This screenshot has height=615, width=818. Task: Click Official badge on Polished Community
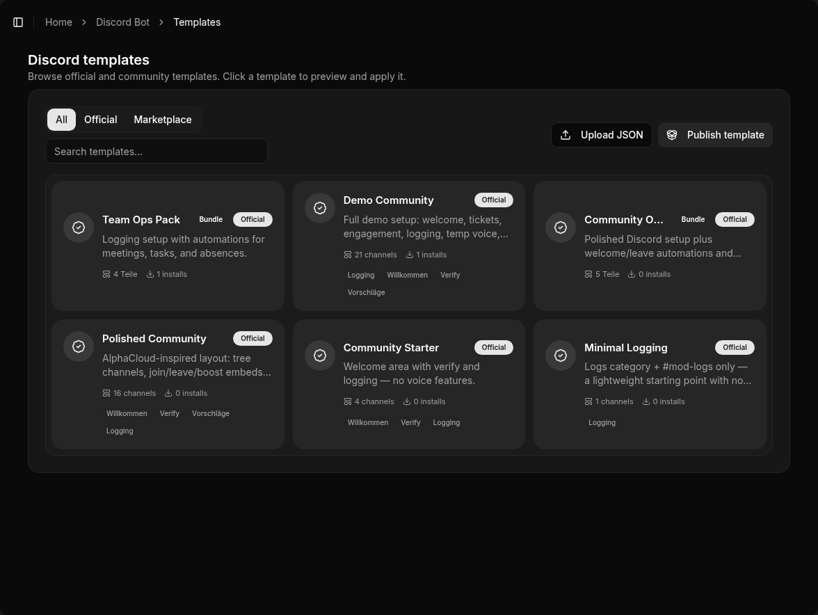click(252, 339)
